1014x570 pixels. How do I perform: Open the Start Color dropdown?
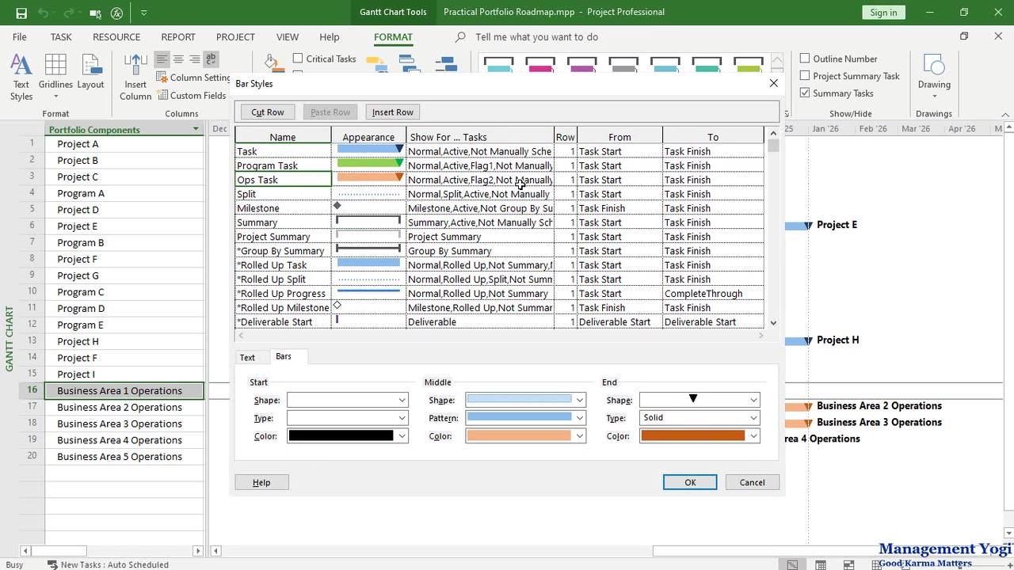pos(402,436)
